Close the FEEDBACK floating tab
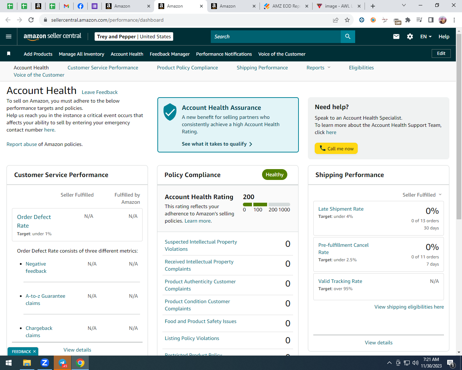 [x=34, y=352]
